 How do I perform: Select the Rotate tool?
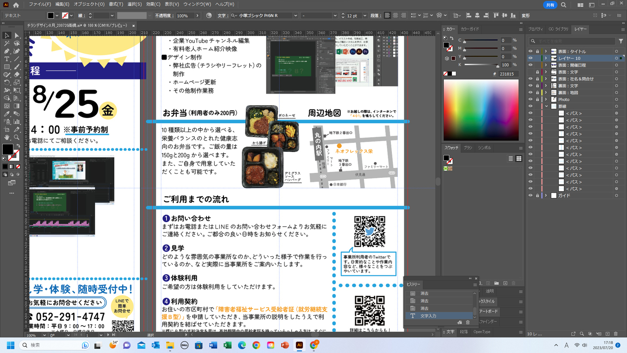point(7,82)
